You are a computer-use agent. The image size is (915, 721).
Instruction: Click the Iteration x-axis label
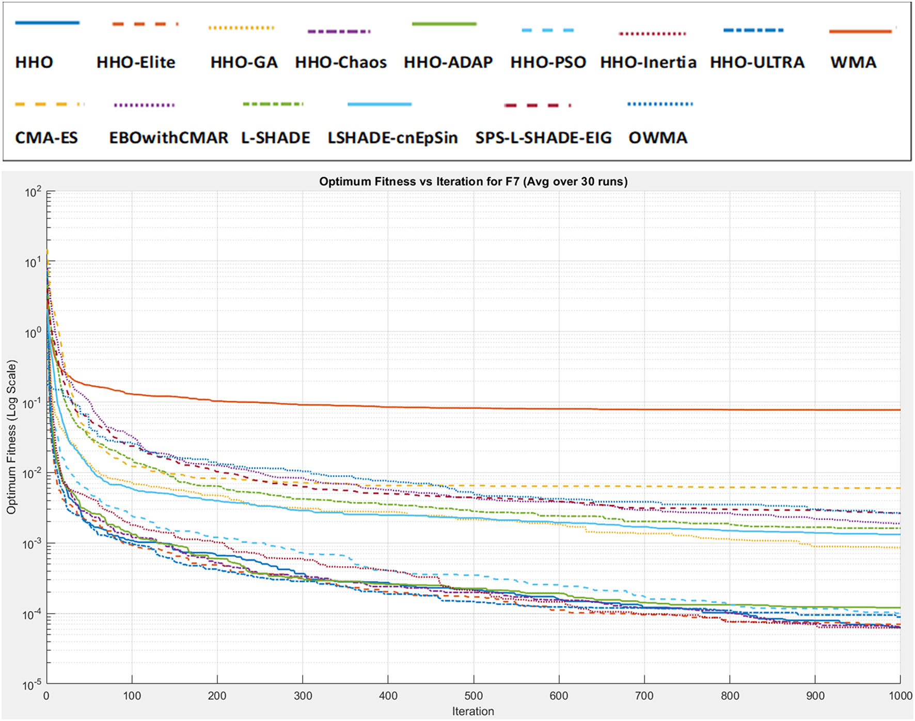click(473, 711)
